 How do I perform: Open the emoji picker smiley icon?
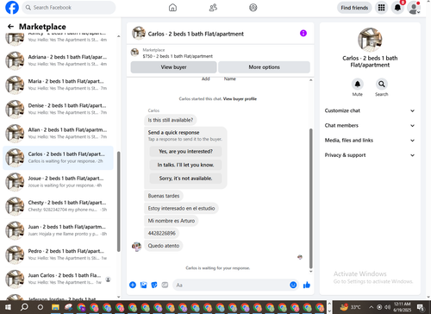(293, 285)
